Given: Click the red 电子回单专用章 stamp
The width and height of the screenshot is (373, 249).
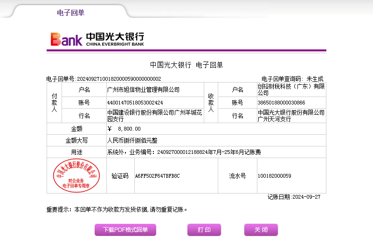Looking at the screenshot, I should (76, 175).
